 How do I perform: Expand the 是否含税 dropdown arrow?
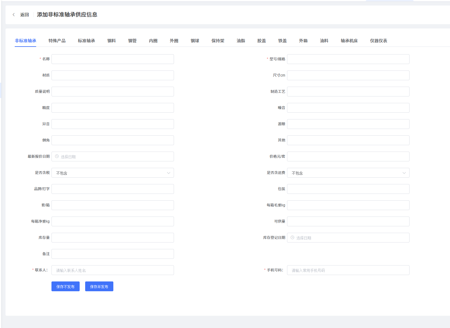click(x=168, y=173)
